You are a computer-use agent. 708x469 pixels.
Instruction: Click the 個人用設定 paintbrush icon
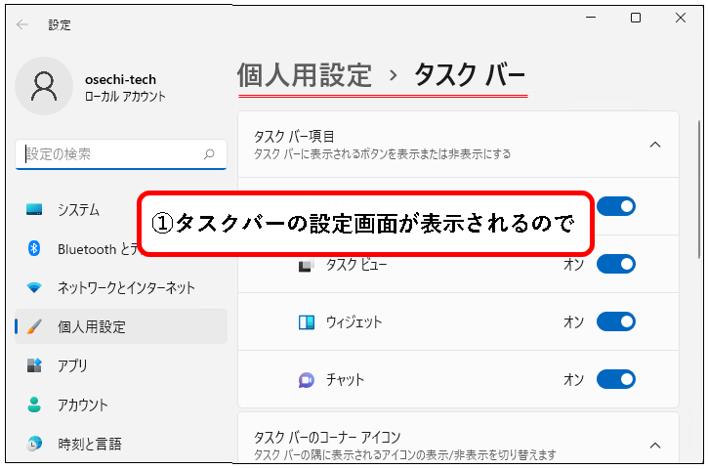point(34,326)
